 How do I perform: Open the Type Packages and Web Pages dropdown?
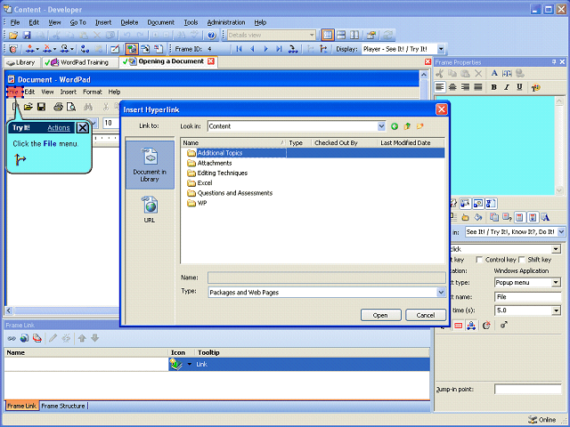click(x=441, y=293)
